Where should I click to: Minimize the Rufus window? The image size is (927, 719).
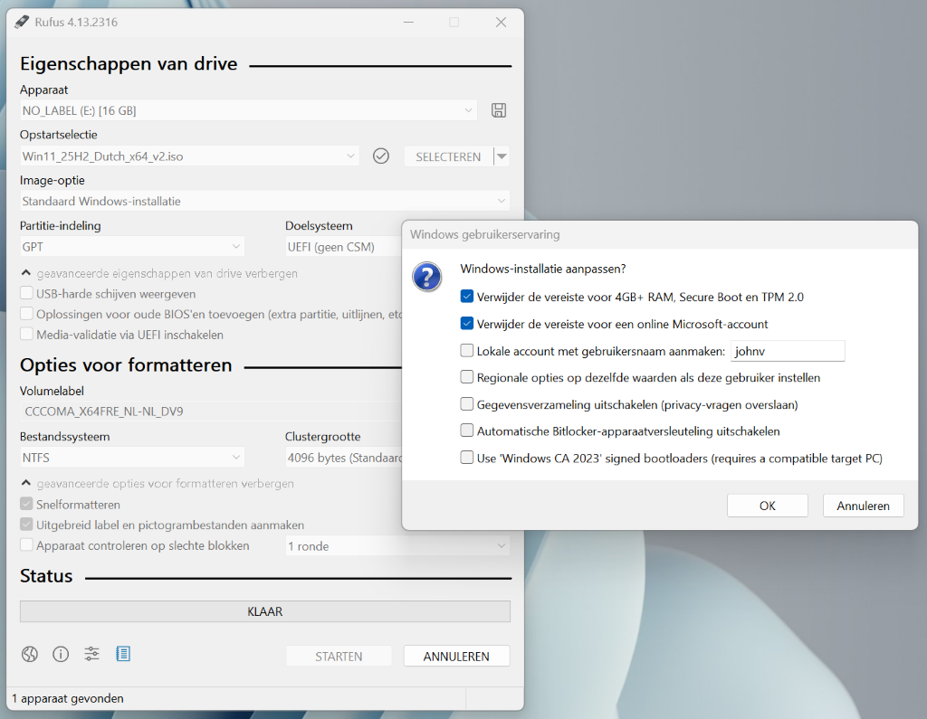(408, 22)
